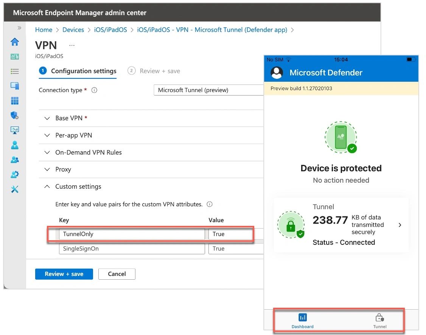Viewport: 426px width, 335px height.
Task: Click the Review + save button
Action: coord(64,274)
